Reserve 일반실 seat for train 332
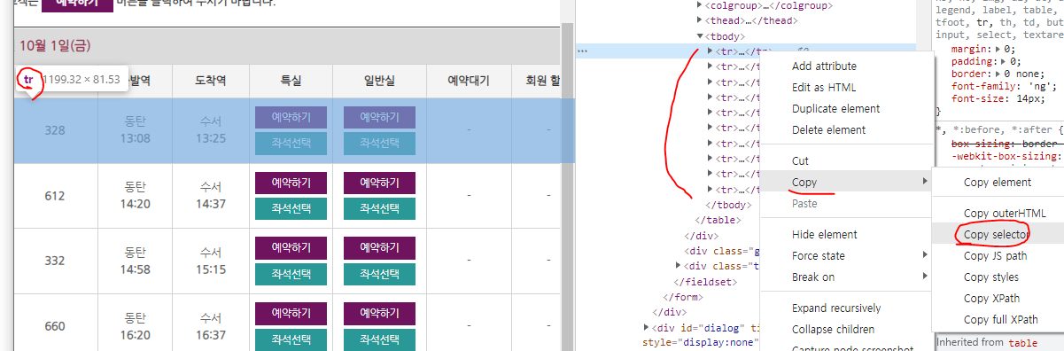The height and width of the screenshot is (351, 1064). tap(379, 247)
